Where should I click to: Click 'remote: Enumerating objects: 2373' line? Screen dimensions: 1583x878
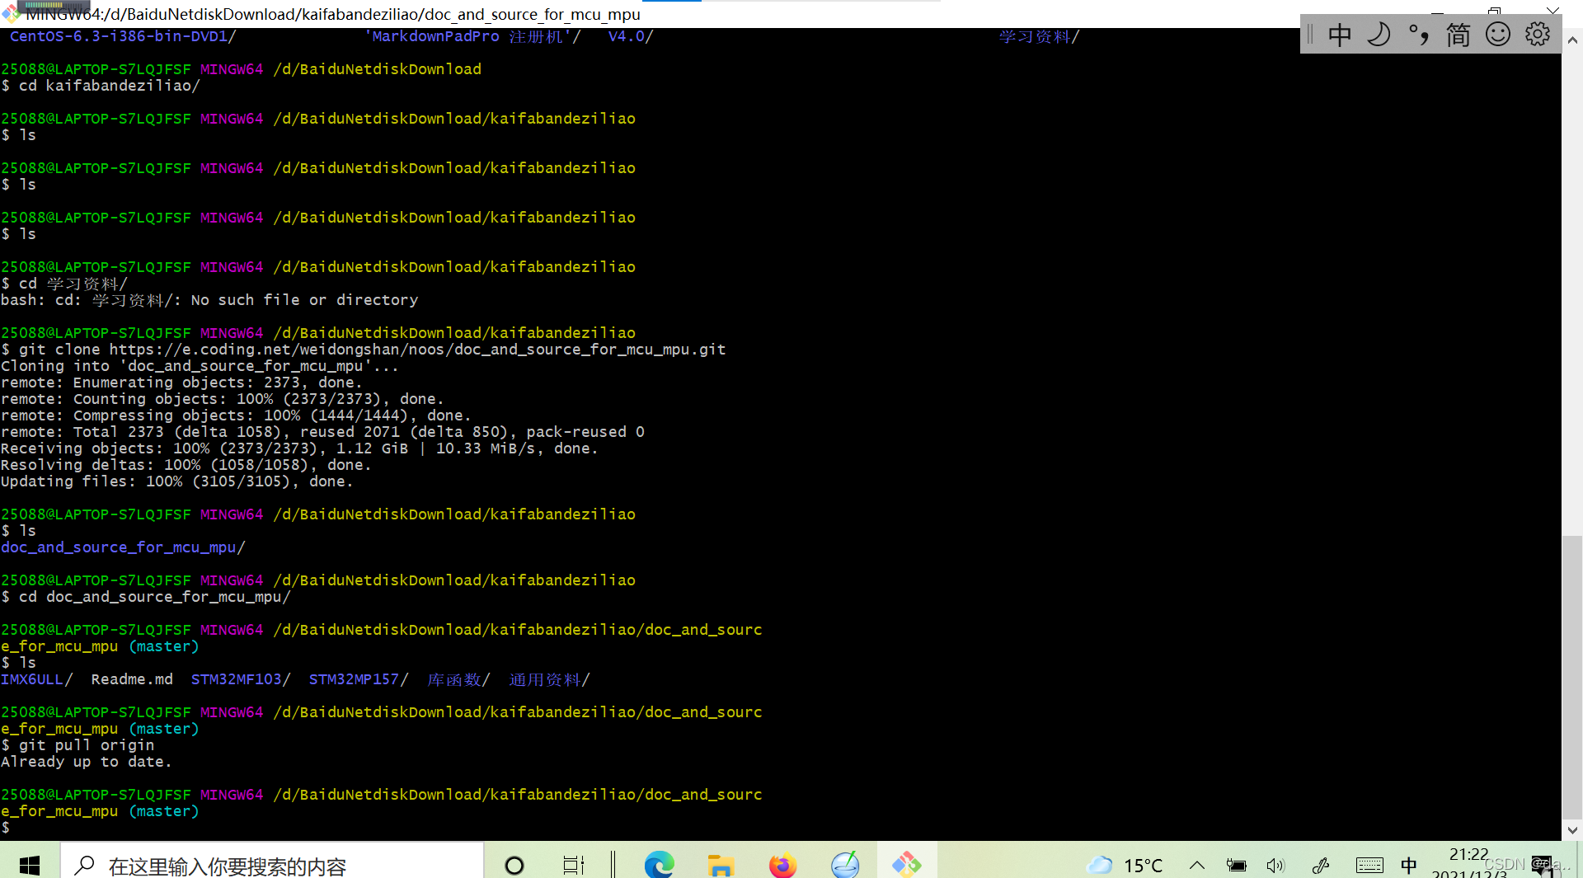click(x=181, y=383)
